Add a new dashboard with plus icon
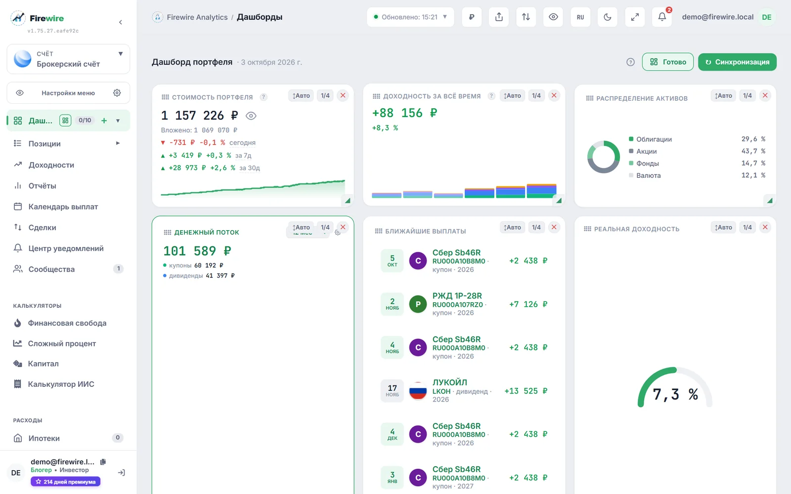The image size is (791, 494). tap(104, 121)
